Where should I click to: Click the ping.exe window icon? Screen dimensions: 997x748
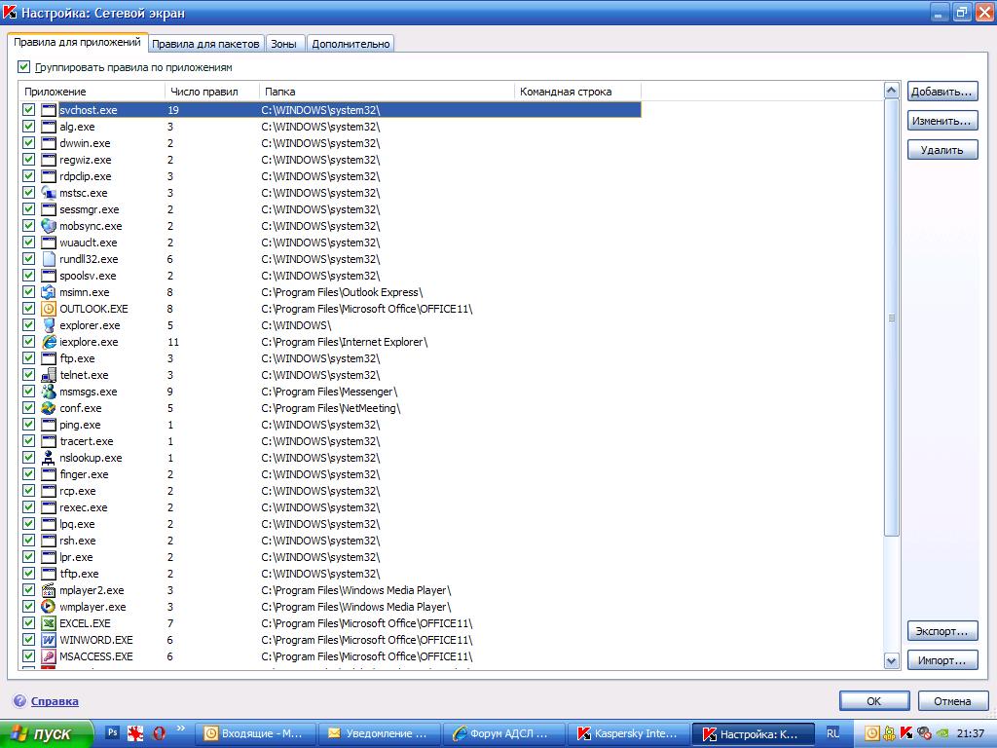coord(49,425)
